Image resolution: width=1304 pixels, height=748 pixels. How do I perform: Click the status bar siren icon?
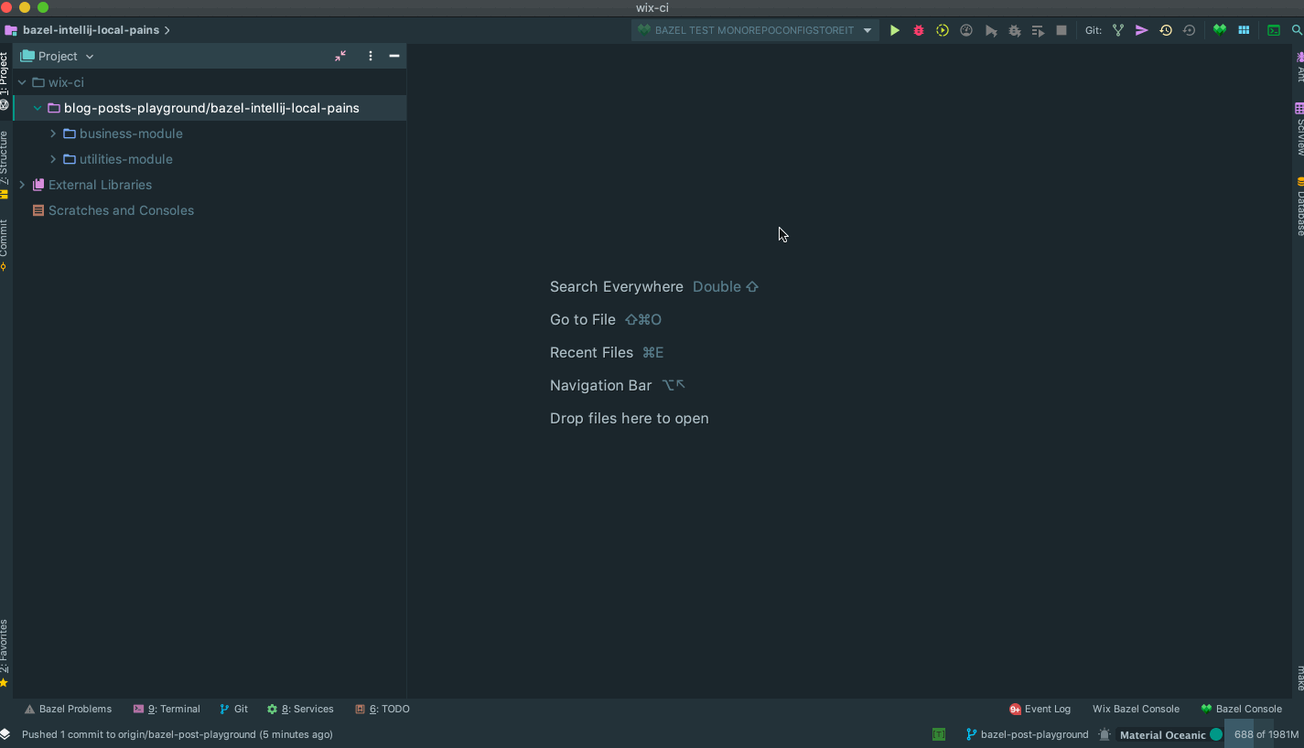[1105, 734]
